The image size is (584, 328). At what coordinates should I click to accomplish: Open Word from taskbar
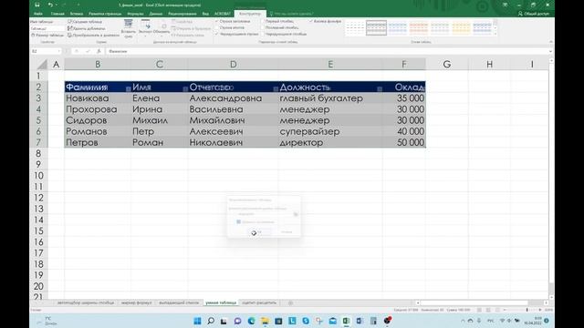coord(360,321)
